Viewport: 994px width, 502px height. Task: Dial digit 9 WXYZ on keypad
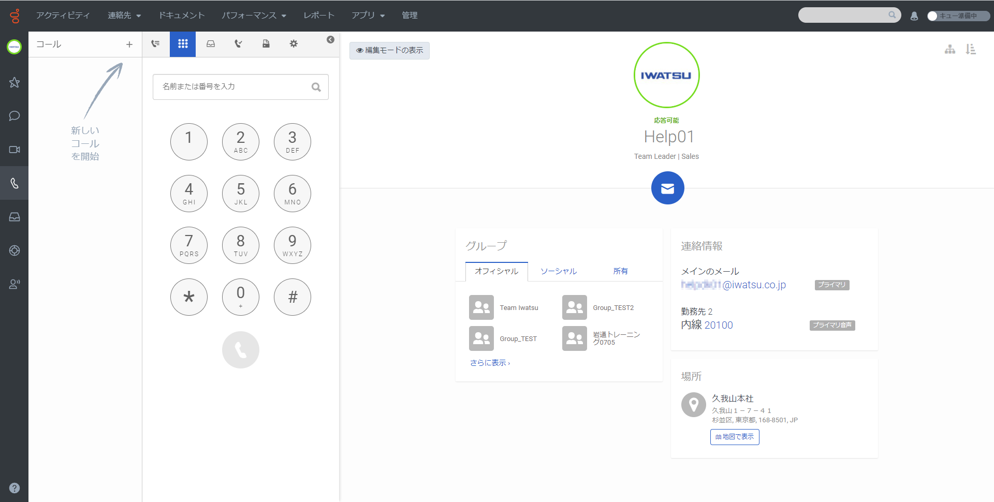(293, 245)
